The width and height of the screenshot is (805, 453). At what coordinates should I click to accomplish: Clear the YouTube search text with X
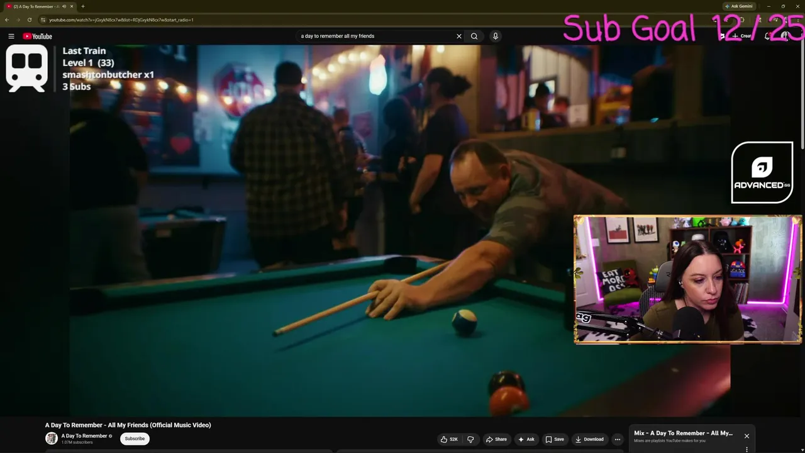click(x=459, y=36)
